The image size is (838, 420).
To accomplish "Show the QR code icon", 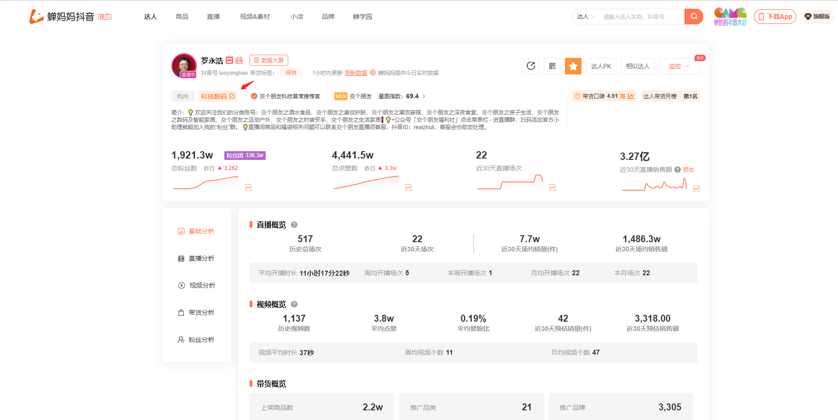I will tap(552, 66).
